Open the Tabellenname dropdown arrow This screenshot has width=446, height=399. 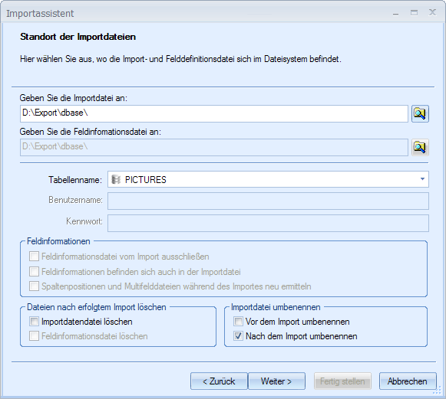(x=422, y=179)
